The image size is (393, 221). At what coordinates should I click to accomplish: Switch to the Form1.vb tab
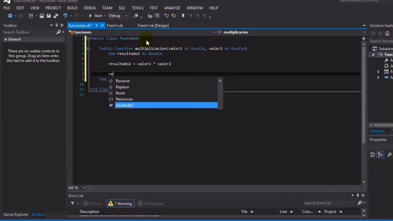(115, 25)
